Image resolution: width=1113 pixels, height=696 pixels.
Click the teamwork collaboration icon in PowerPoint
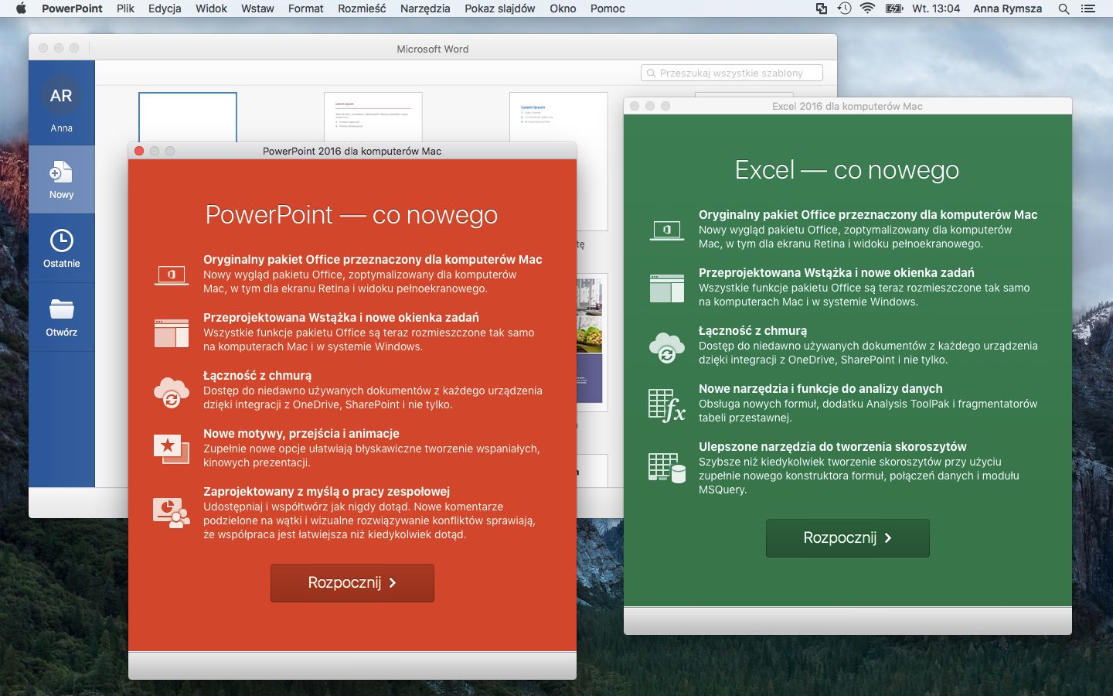tap(172, 513)
